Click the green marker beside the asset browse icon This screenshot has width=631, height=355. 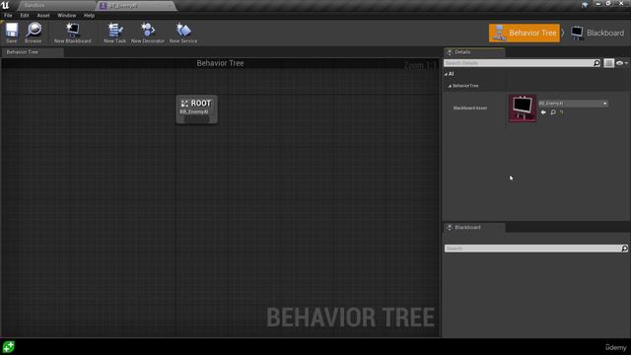[x=561, y=112]
